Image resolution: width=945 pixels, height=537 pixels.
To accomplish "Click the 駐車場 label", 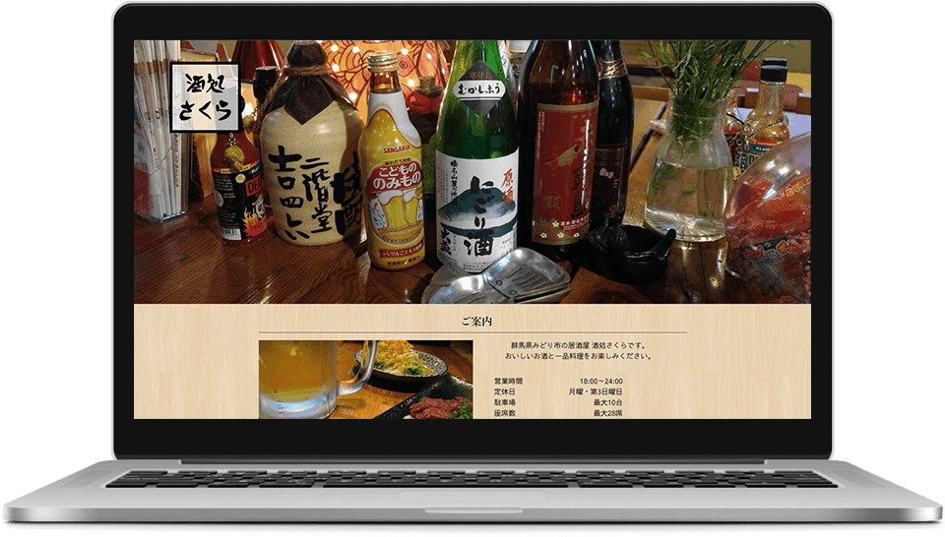I will (x=505, y=403).
